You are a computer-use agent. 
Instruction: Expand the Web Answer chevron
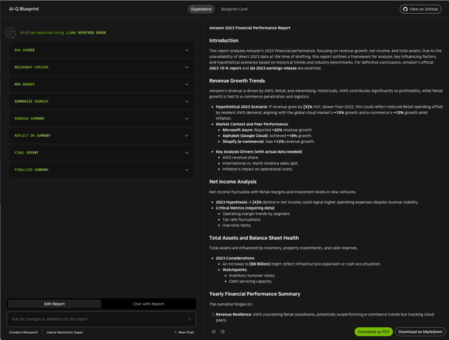[x=187, y=84]
